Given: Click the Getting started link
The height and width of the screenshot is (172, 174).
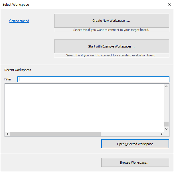Looking at the screenshot, I should [x=19, y=21].
